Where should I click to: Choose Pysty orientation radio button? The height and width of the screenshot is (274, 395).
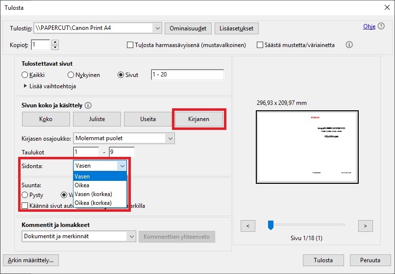pos(25,195)
